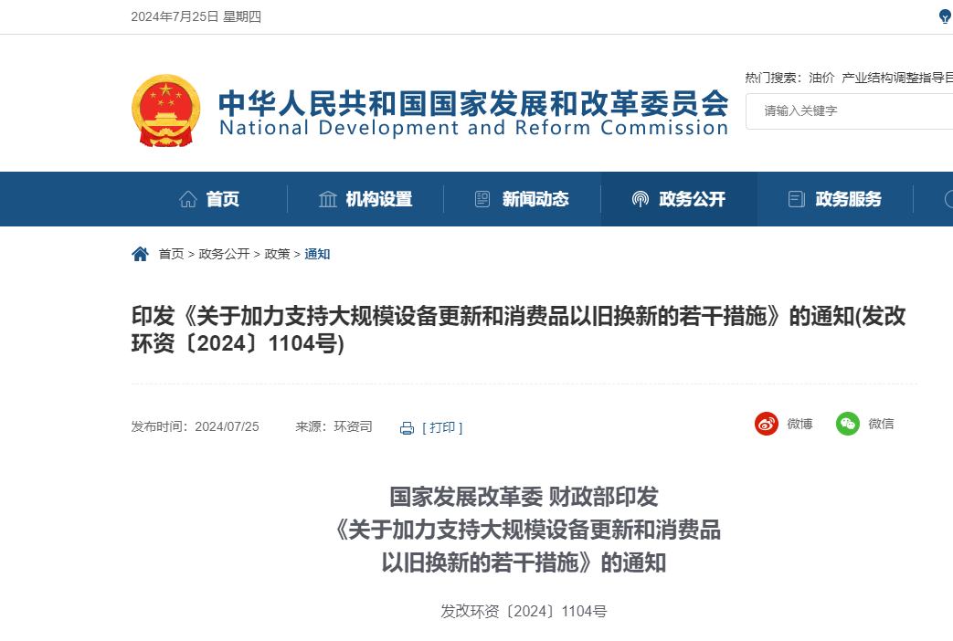953x641 pixels.
Task: Click the NDRC national emblem logo
Action: pos(166,110)
